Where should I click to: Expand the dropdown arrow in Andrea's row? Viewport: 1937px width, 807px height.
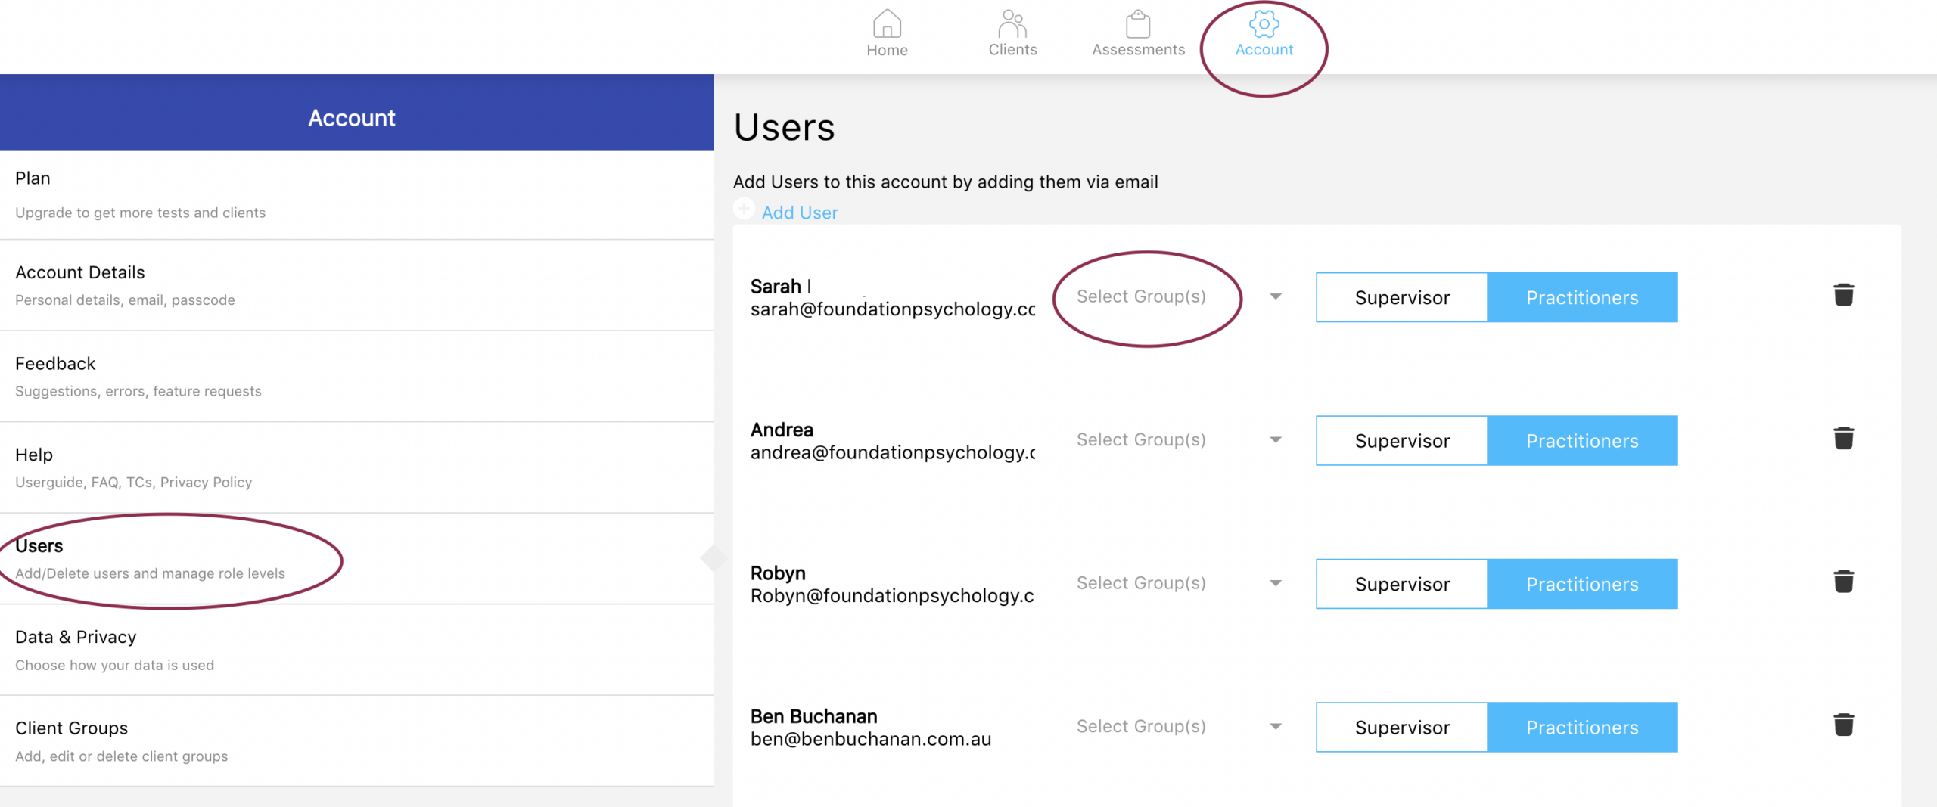click(x=1276, y=439)
